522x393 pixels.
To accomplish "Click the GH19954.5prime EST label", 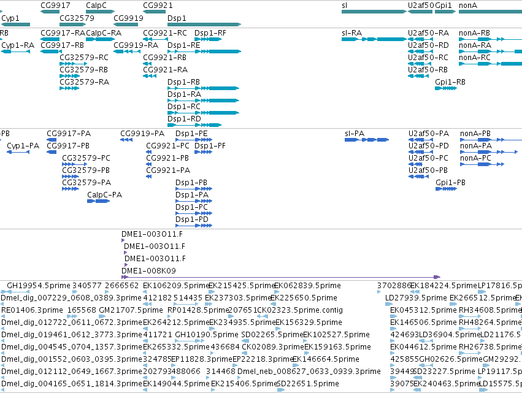I will click(x=39, y=286).
